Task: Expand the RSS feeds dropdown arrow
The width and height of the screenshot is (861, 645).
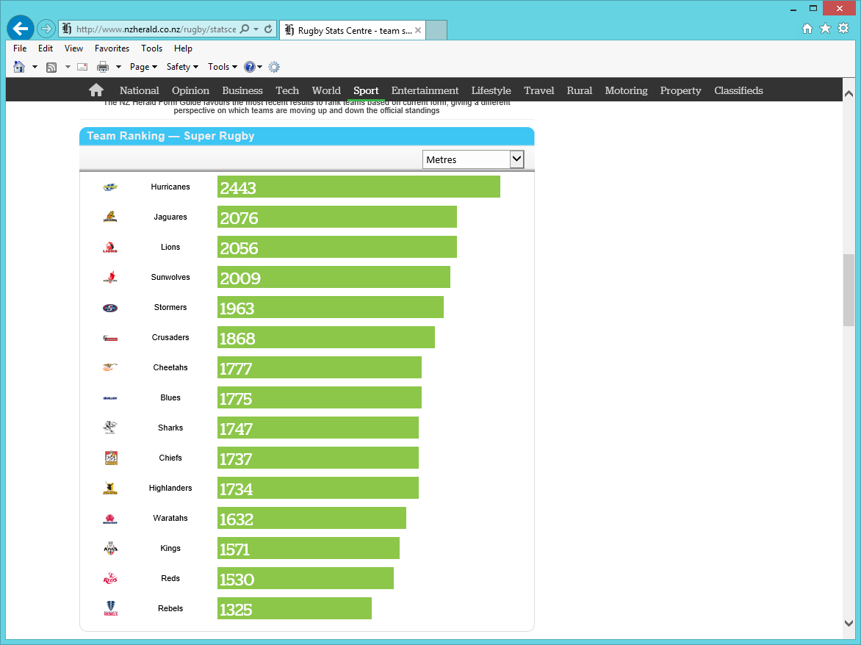Action: click(x=68, y=67)
